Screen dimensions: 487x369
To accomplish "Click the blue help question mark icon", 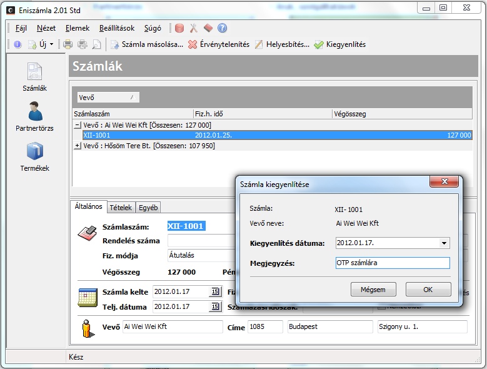I will pyautogui.click(x=222, y=28).
